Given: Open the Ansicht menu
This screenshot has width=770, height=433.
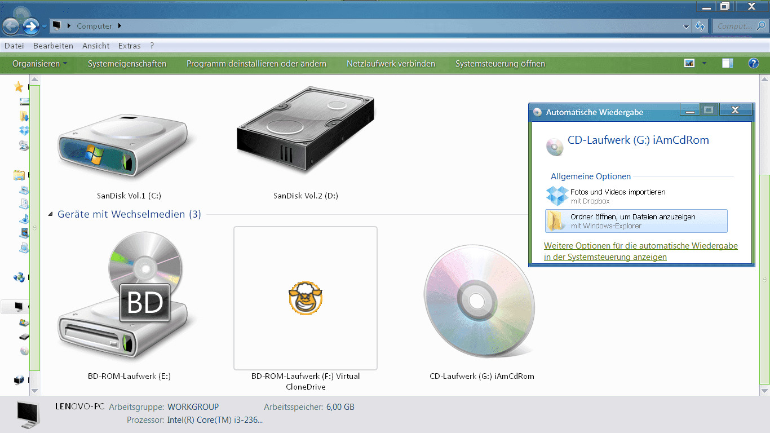Looking at the screenshot, I should point(96,46).
